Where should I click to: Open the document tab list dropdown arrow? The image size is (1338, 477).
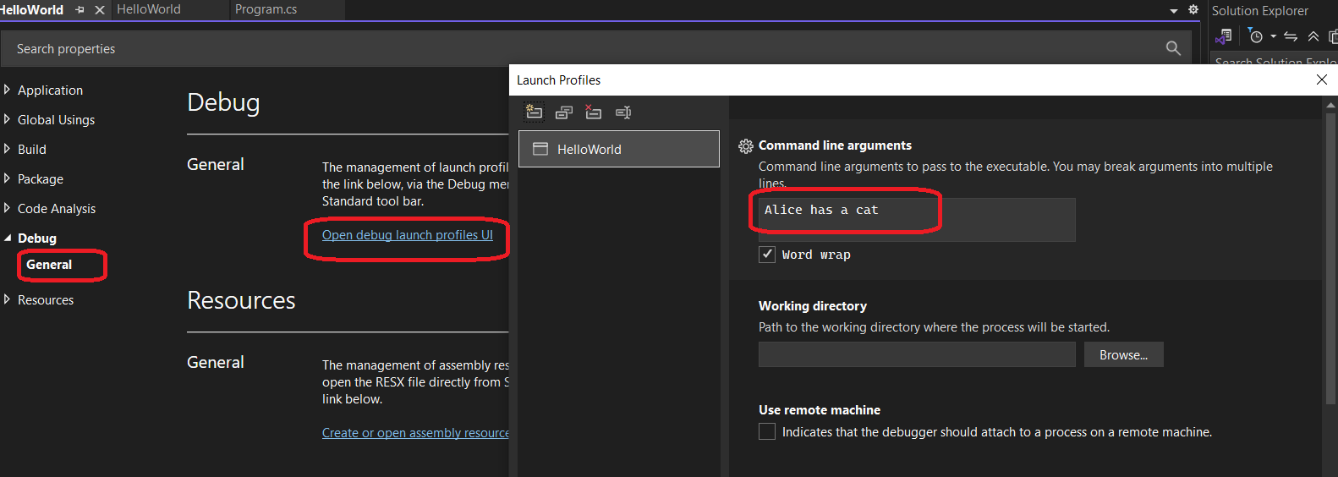pyautogui.click(x=1174, y=11)
